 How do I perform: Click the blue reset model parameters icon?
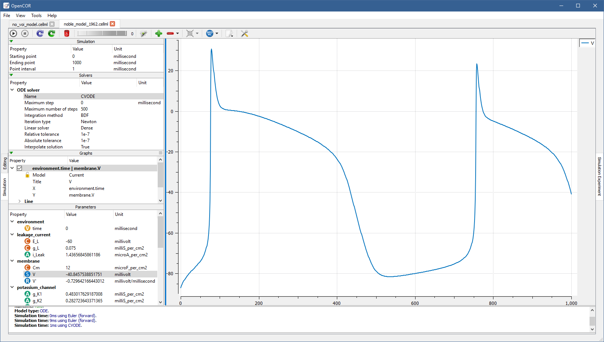(x=40, y=33)
